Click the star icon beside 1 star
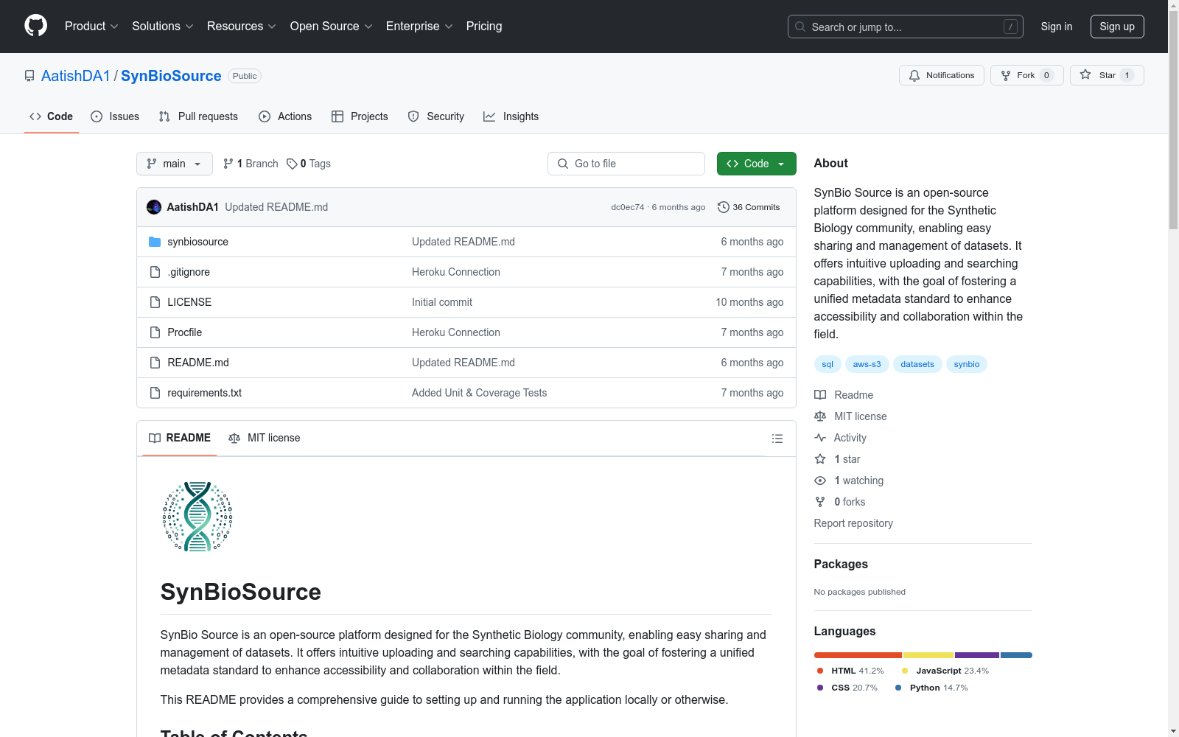Screen dimensions: 1179x737 point(820,459)
